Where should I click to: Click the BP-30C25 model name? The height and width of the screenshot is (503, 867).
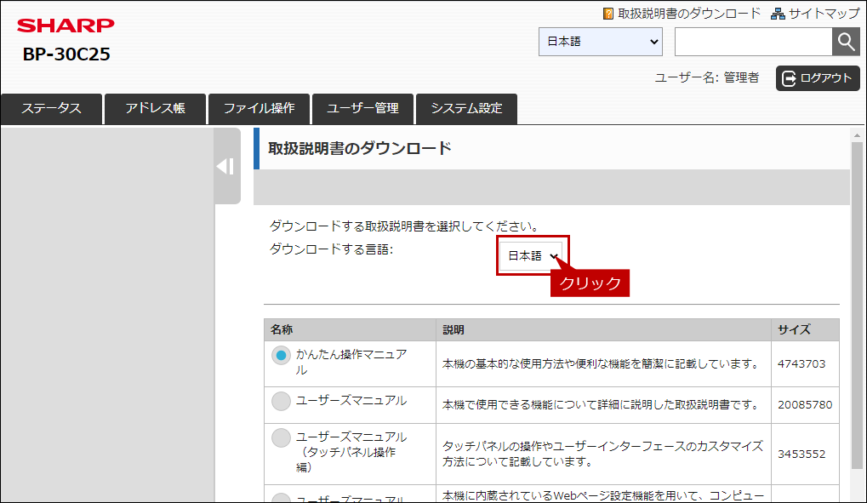[x=66, y=54]
